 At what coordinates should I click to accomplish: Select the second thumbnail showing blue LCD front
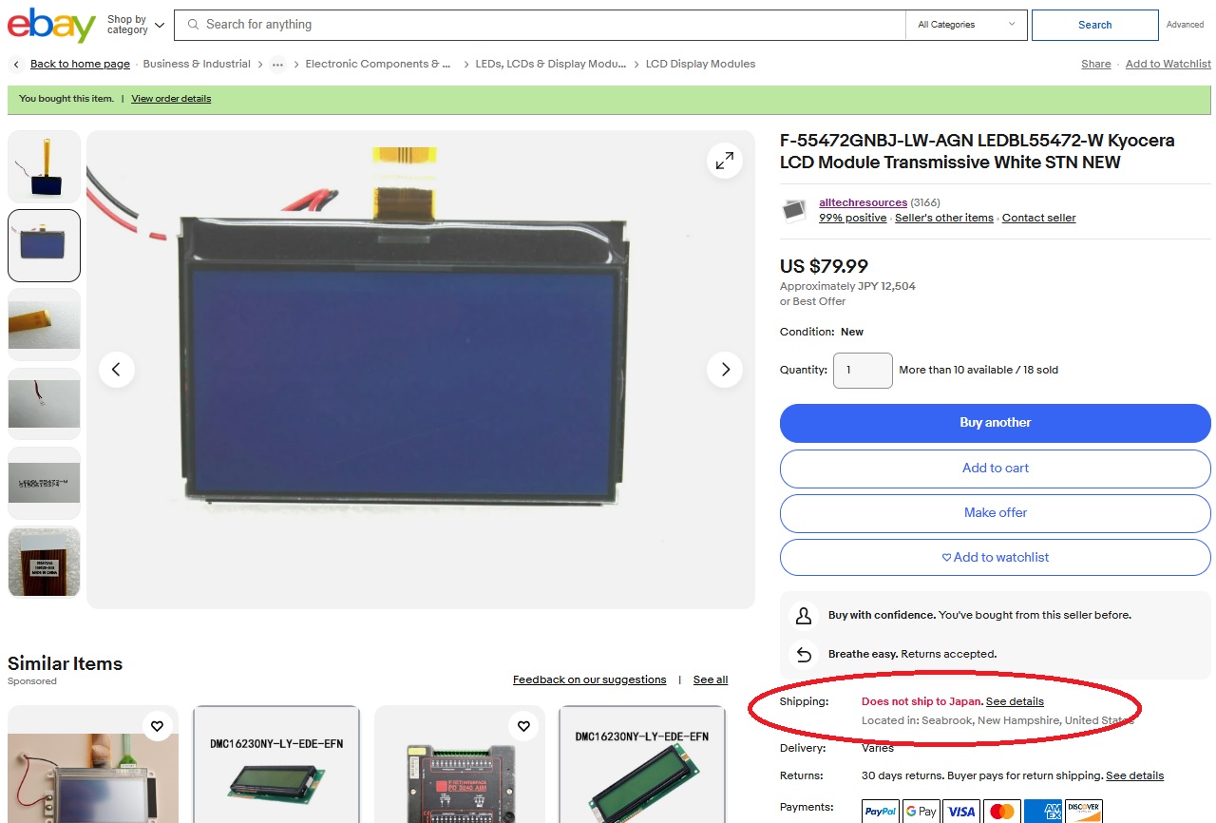coord(44,245)
